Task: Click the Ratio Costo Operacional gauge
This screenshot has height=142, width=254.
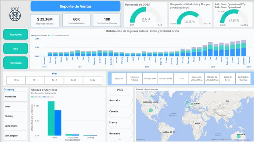Action: [x=233, y=15]
